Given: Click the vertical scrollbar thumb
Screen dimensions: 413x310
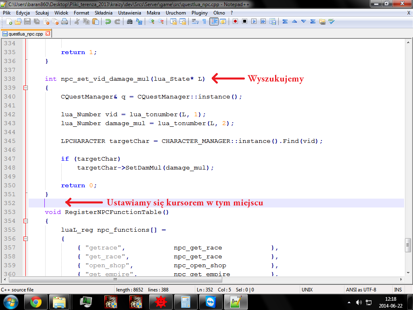Looking at the screenshot, I should click(x=408, y=245).
